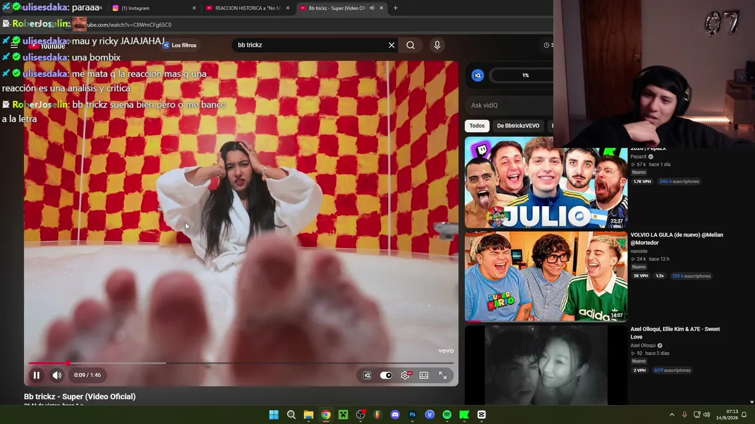Click the system tray microphone icon
755x424 pixels.
[684, 415]
